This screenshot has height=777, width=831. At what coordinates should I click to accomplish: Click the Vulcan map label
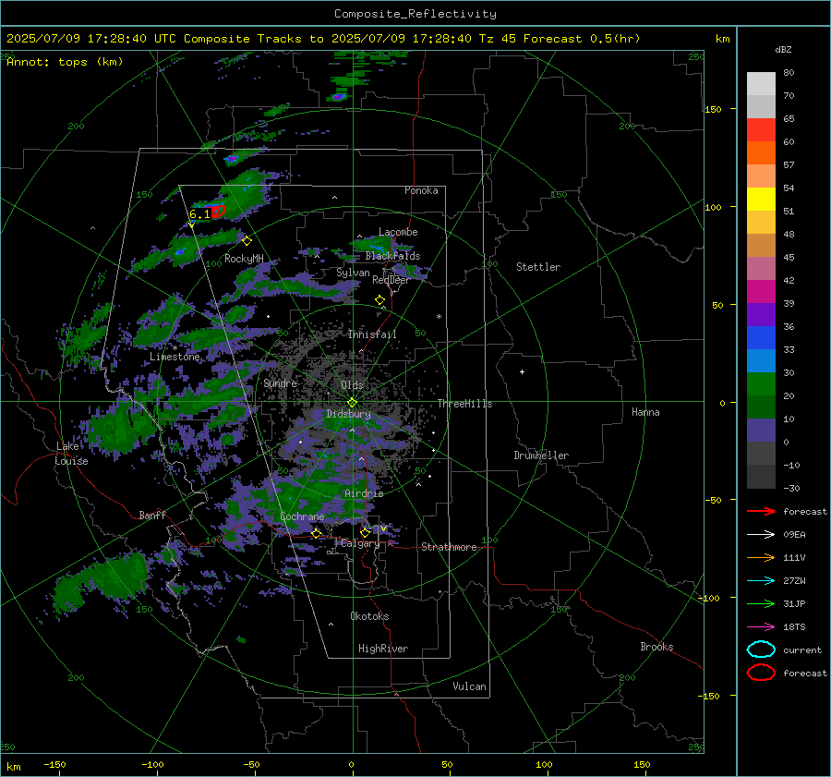tap(470, 686)
